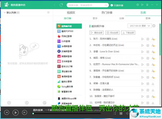
Task: Open the 歌手2017榜 chart
Action: tap(69, 66)
